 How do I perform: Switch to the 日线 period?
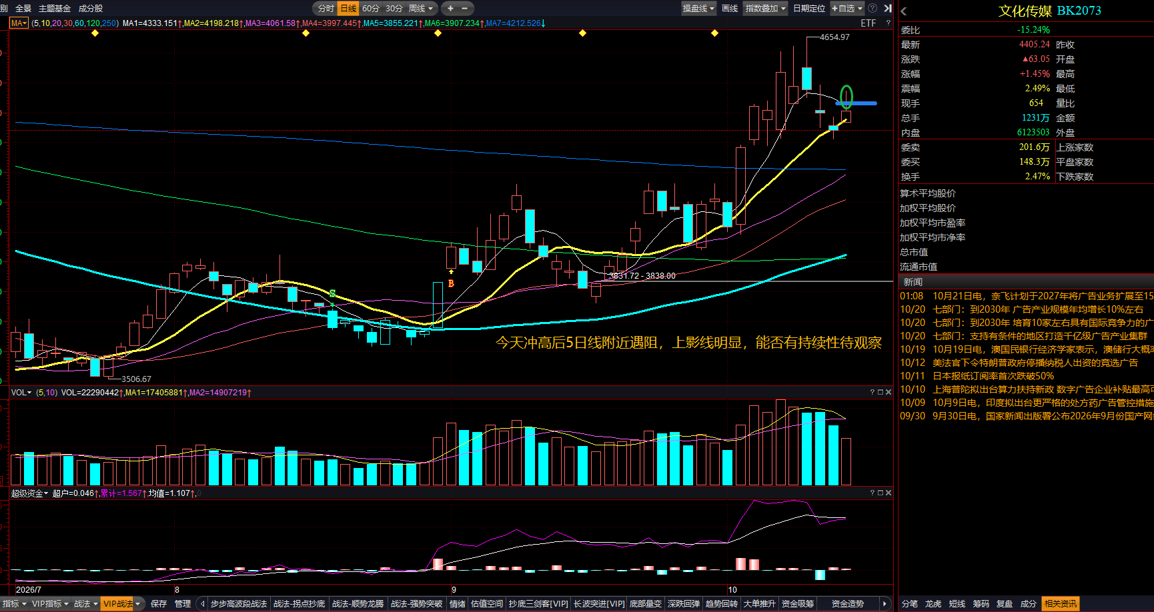click(x=349, y=9)
